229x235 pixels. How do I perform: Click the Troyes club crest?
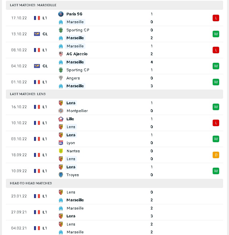(x=61, y=175)
